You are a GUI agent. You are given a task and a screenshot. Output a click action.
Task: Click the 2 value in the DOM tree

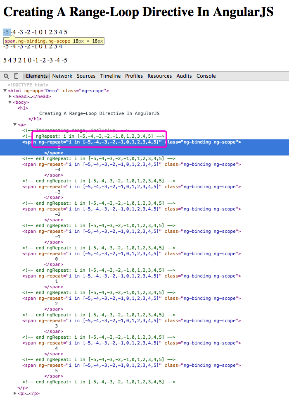(x=57, y=304)
